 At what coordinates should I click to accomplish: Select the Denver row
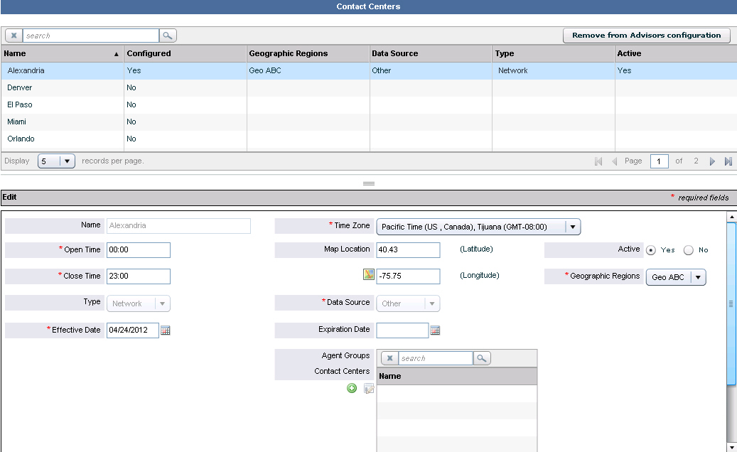(x=368, y=88)
